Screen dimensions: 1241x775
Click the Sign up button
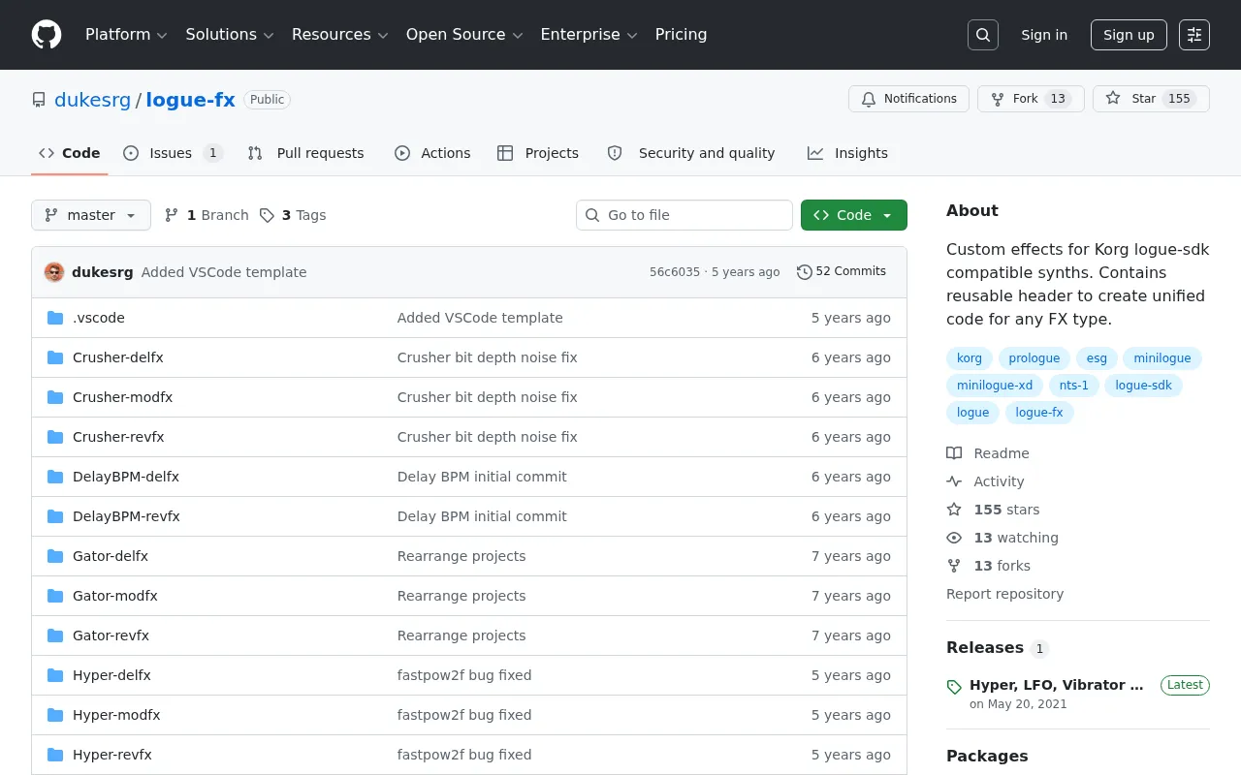[1129, 35]
